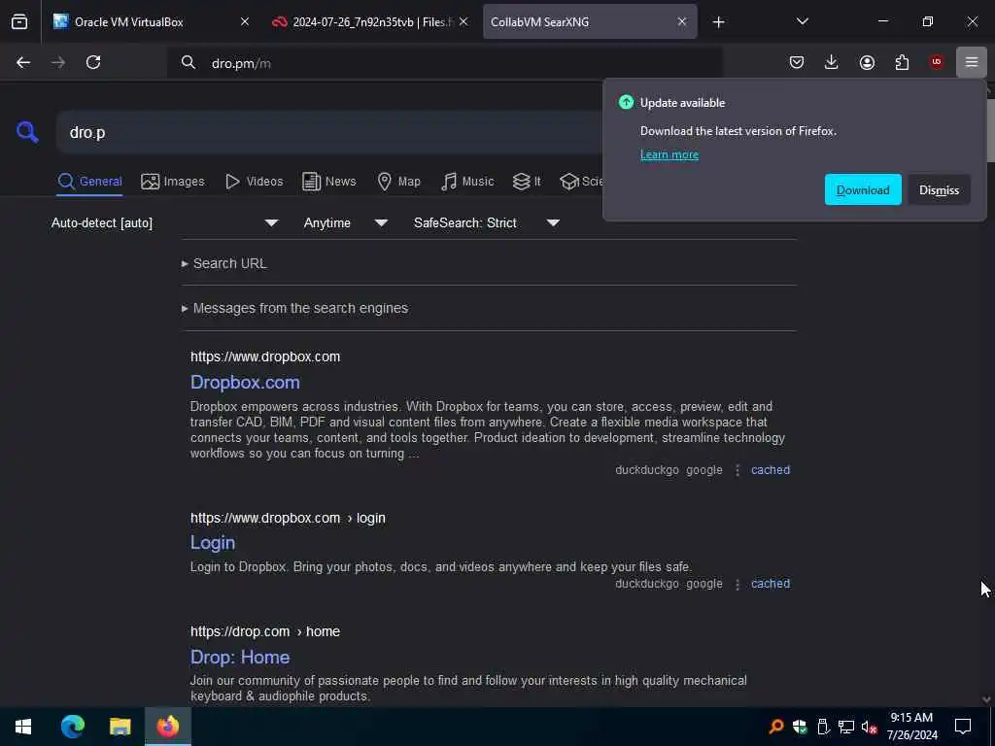Click the muted volume tray icon
Viewport: 995px width, 746px height.
(x=869, y=727)
